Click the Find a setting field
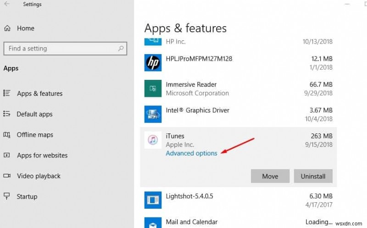 pos(65,49)
